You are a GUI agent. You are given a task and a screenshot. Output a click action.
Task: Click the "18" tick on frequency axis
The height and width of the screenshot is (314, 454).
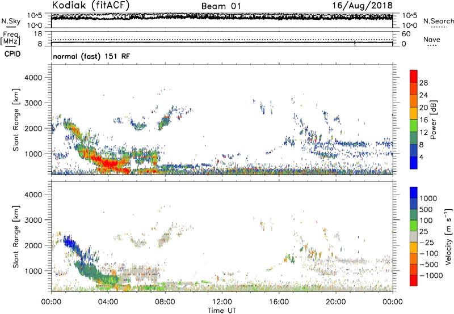[x=38, y=34]
